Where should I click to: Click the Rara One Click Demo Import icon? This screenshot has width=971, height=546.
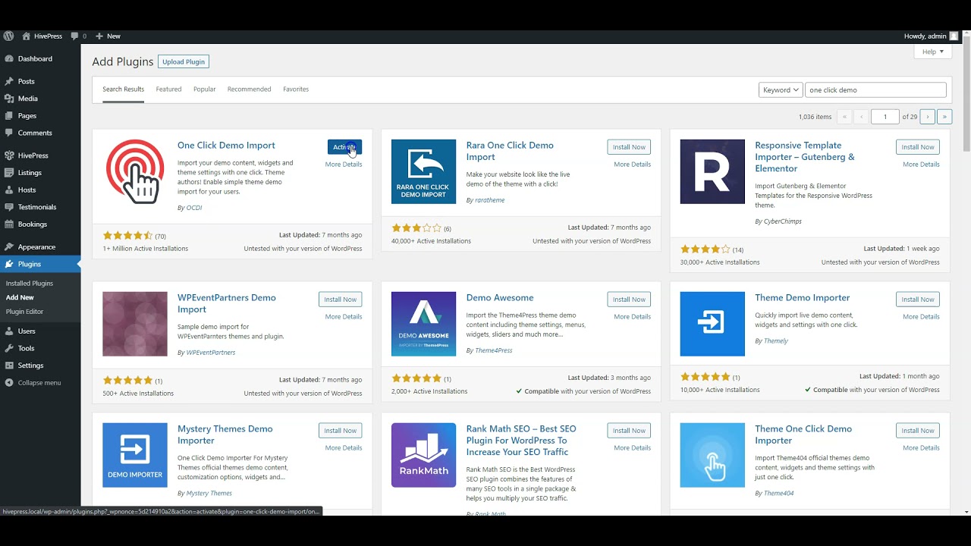point(423,171)
